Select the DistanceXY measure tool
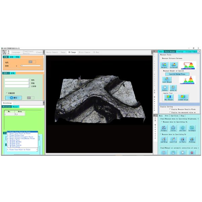 (174, 66)
